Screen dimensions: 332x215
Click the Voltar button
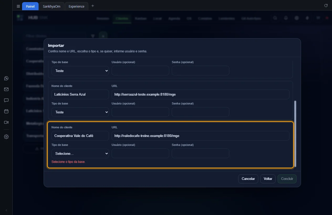(268, 179)
